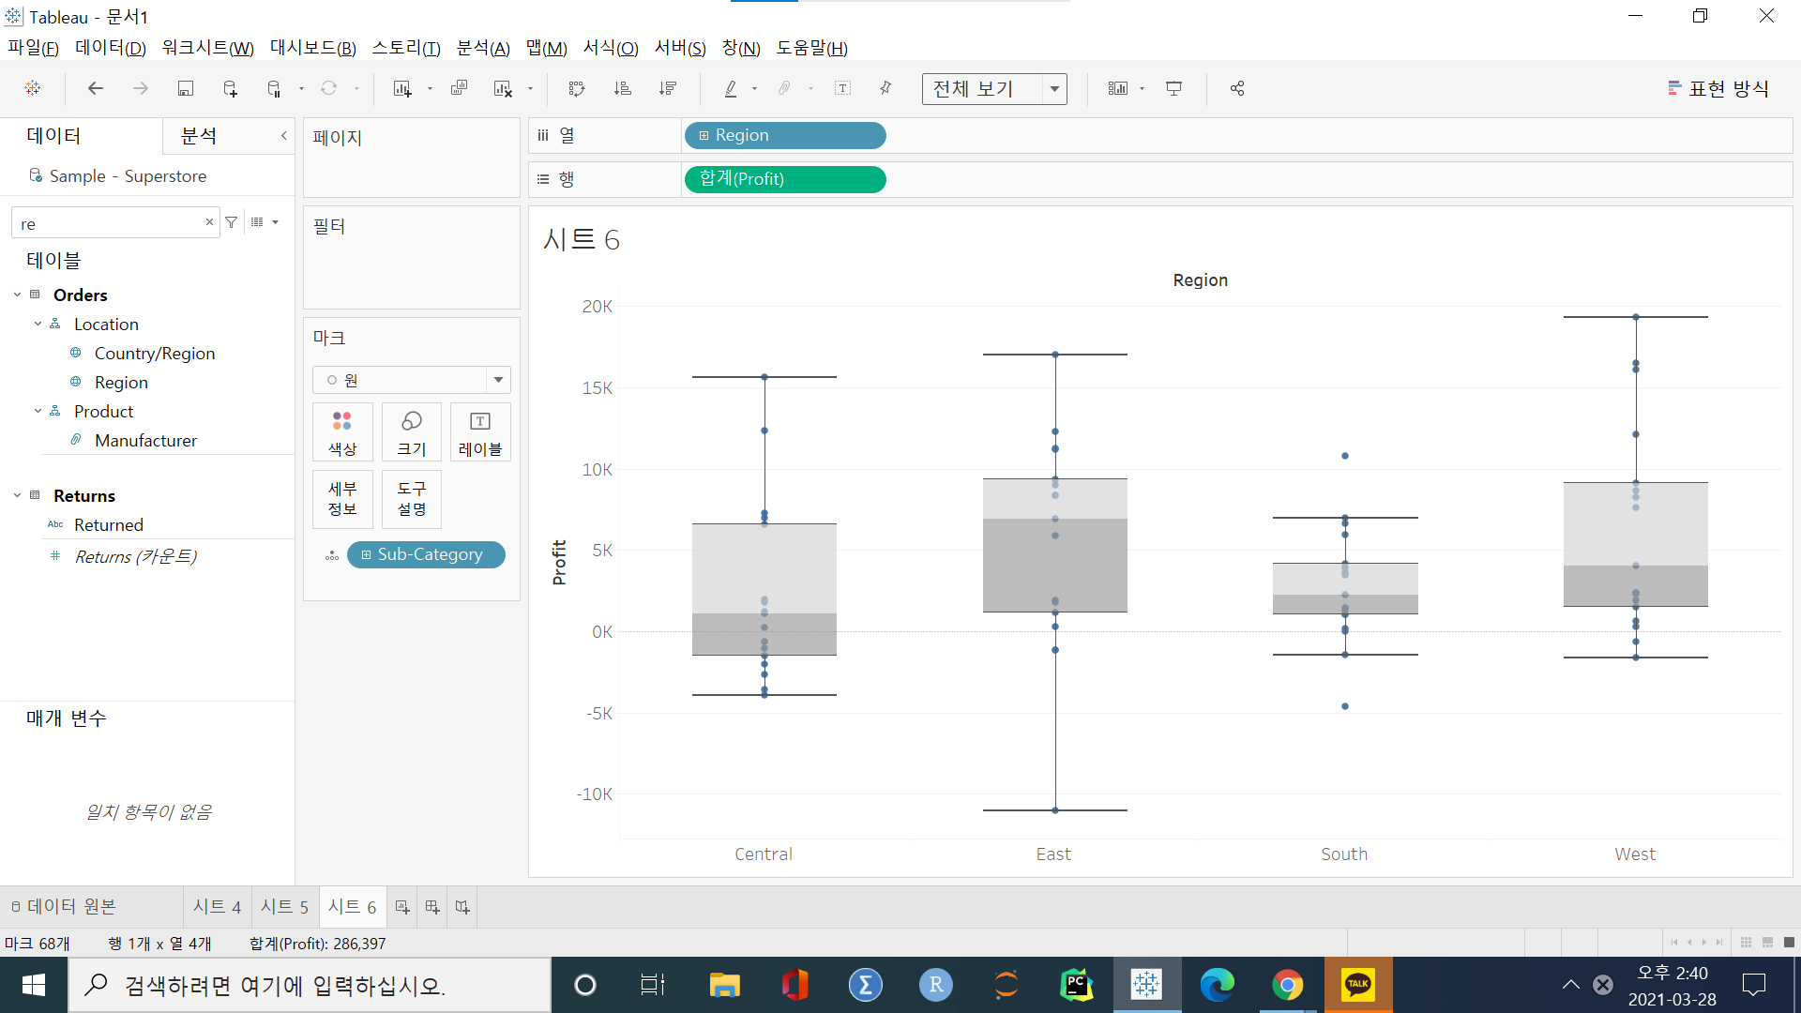Click the Presentation mode icon
1801x1013 pixels.
click(x=1173, y=88)
